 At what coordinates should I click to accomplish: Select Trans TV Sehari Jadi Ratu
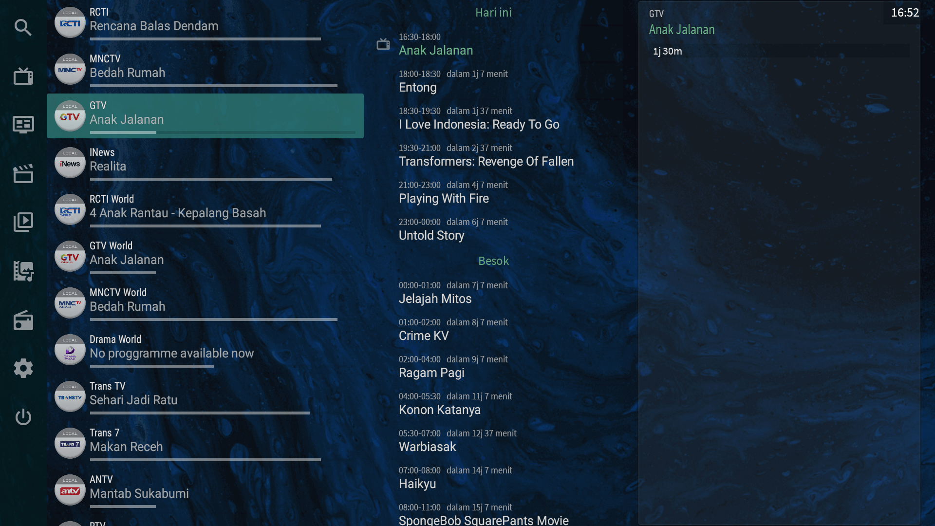[x=205, y=396]
